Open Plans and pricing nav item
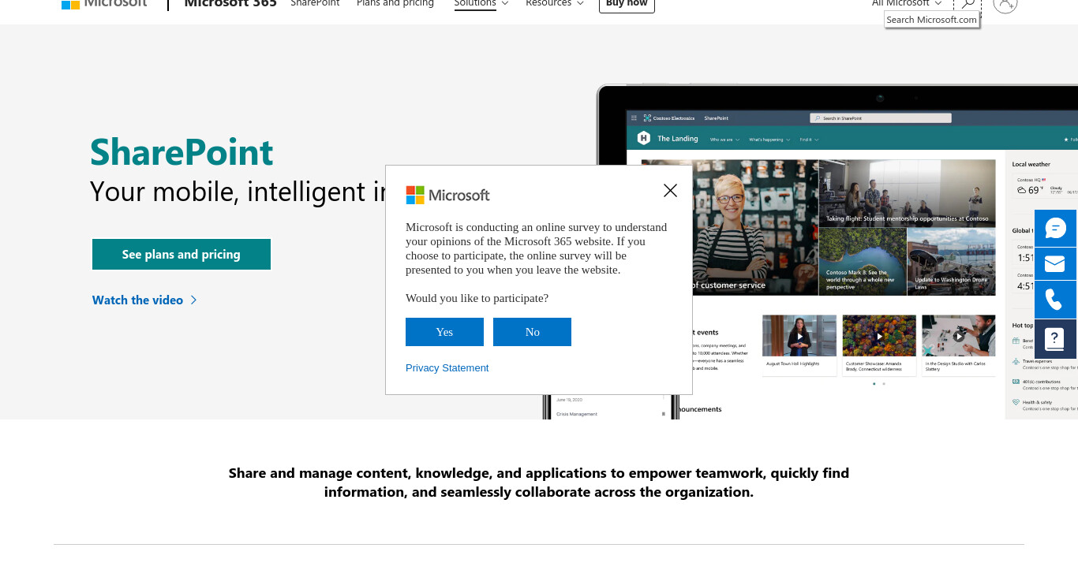Screen dimensions: 1078x574 click(x=395, y=3)
